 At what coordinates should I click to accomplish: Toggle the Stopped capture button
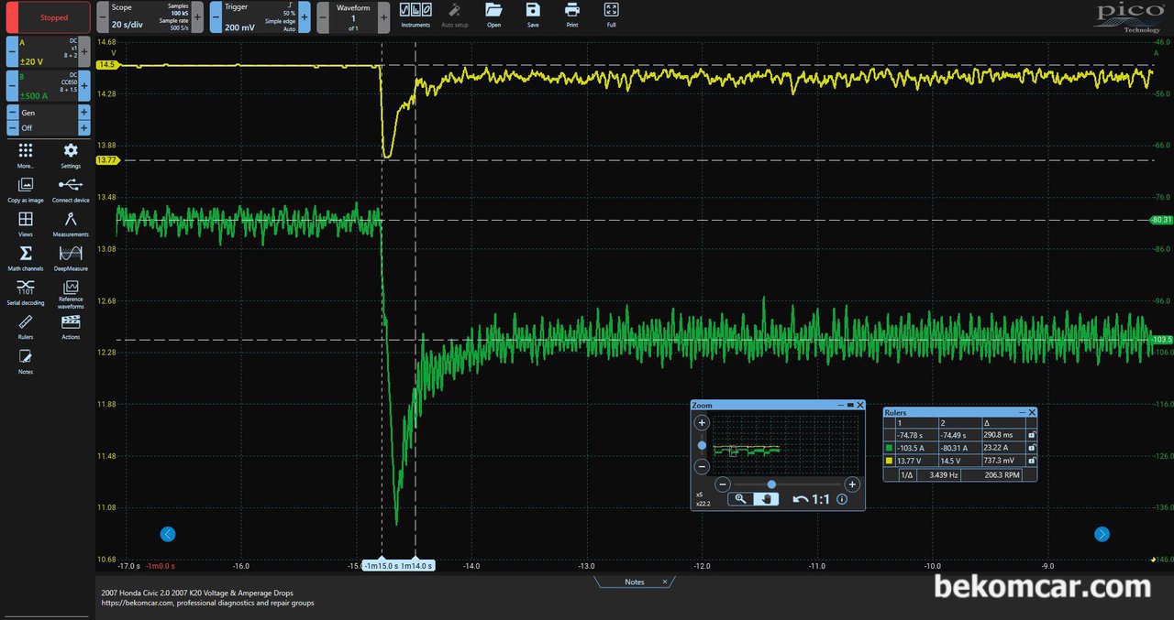pos(49,17)
